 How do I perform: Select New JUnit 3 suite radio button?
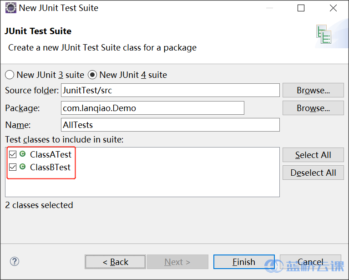pos(10,75)
